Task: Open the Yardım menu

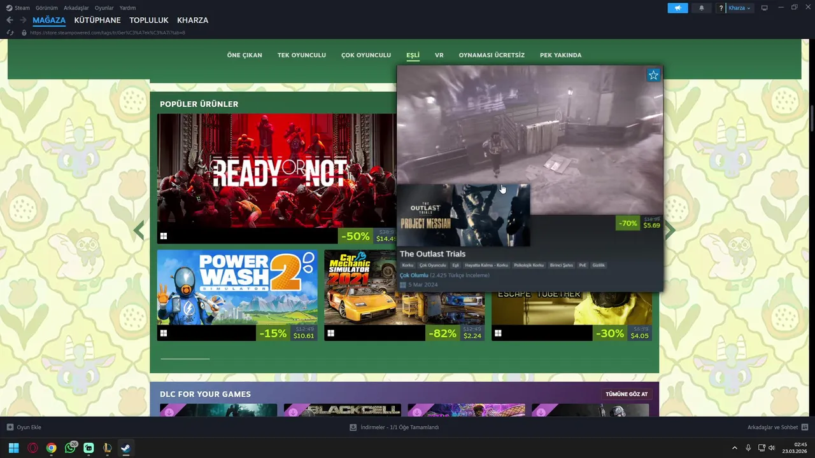Action: 127,8
